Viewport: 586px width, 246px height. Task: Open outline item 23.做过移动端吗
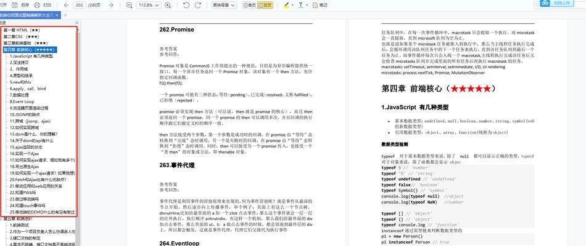pyautogui.click(x=24, y=199)
